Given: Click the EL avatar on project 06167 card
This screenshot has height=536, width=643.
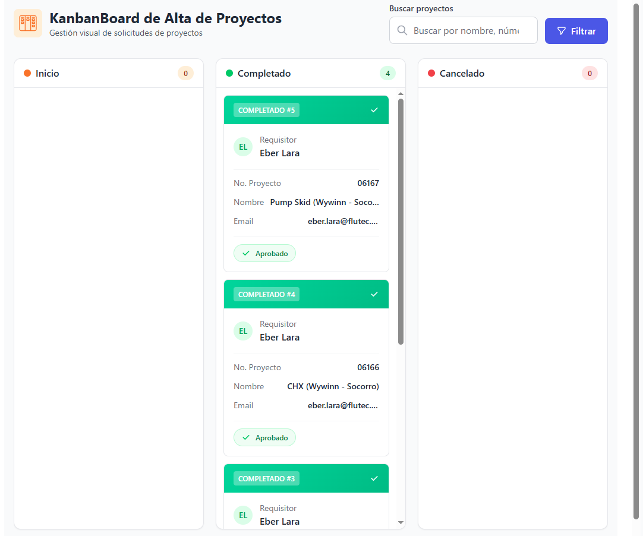Looking at the screenshot, I should 243,147.
